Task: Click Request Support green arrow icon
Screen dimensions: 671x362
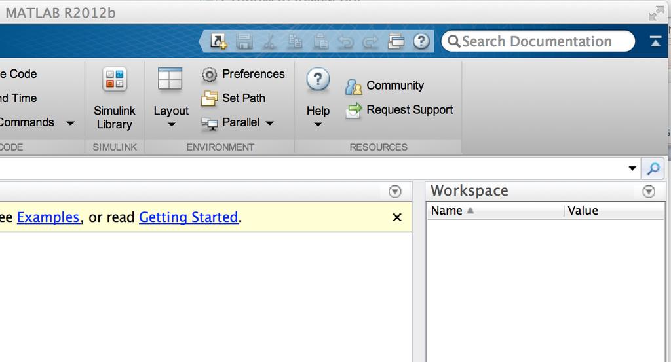Action: click(354, 111)
